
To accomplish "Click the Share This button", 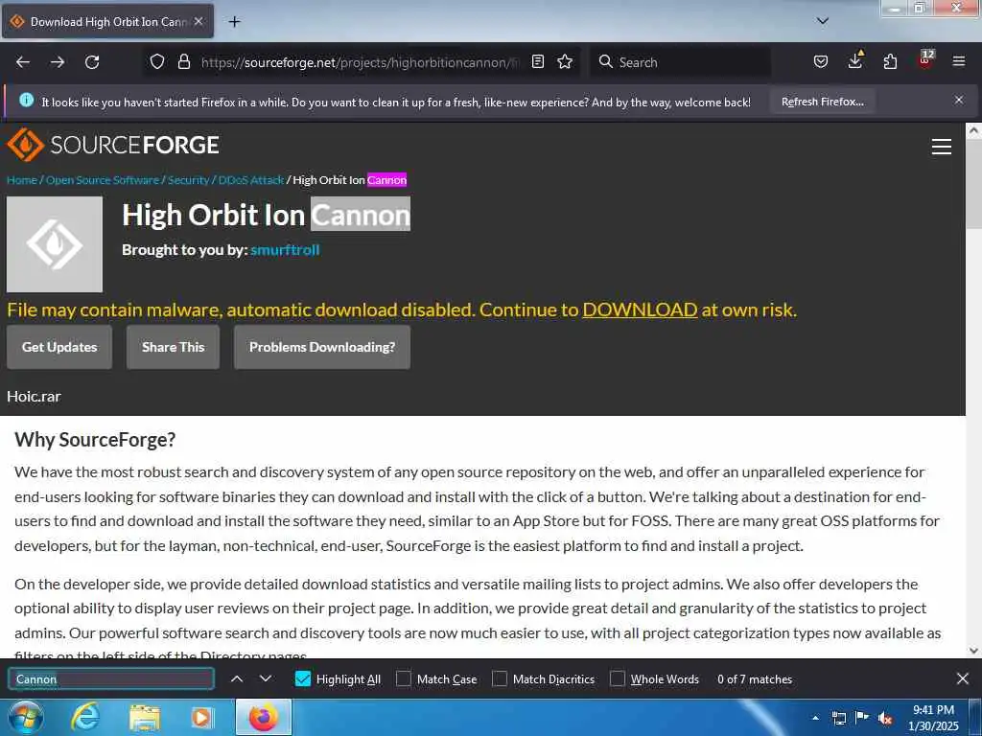I will (x=173, y=347).
